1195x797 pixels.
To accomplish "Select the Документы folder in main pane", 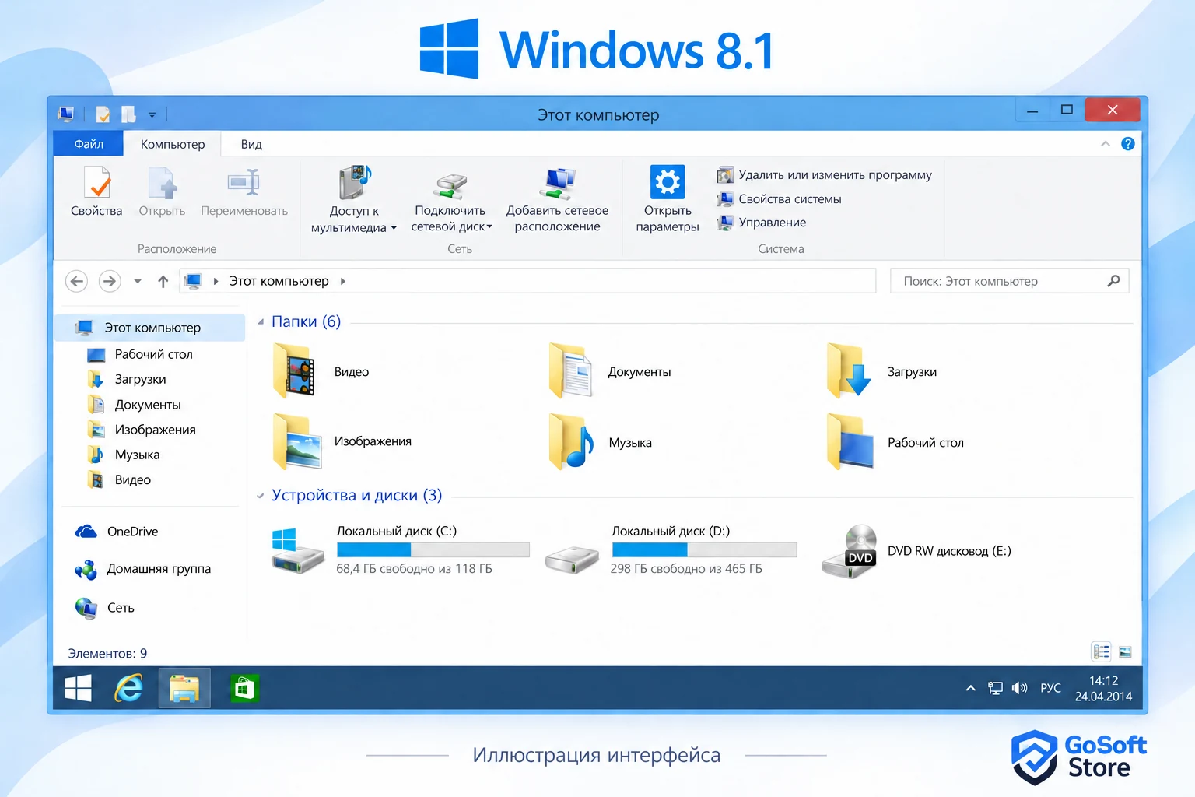I will pos(610,371).
